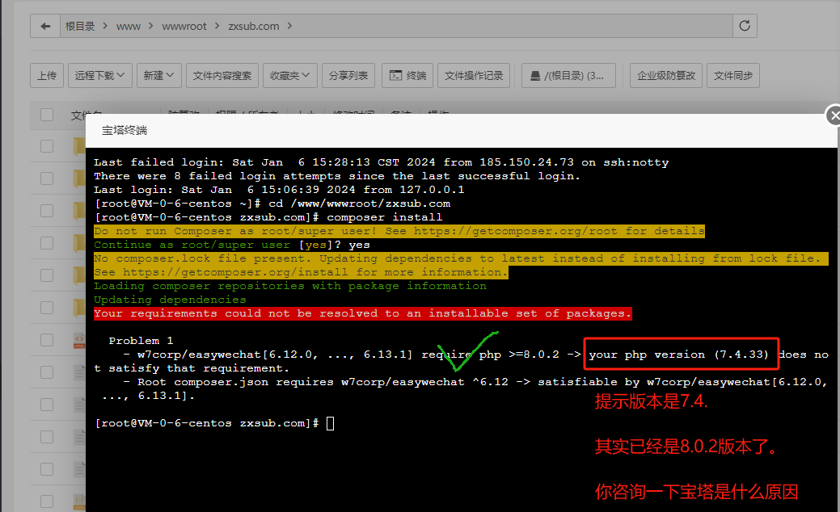Viewport: 840px width, 512px height.
Task: Click 文件同步 button
Action: (x=732, y=75)
